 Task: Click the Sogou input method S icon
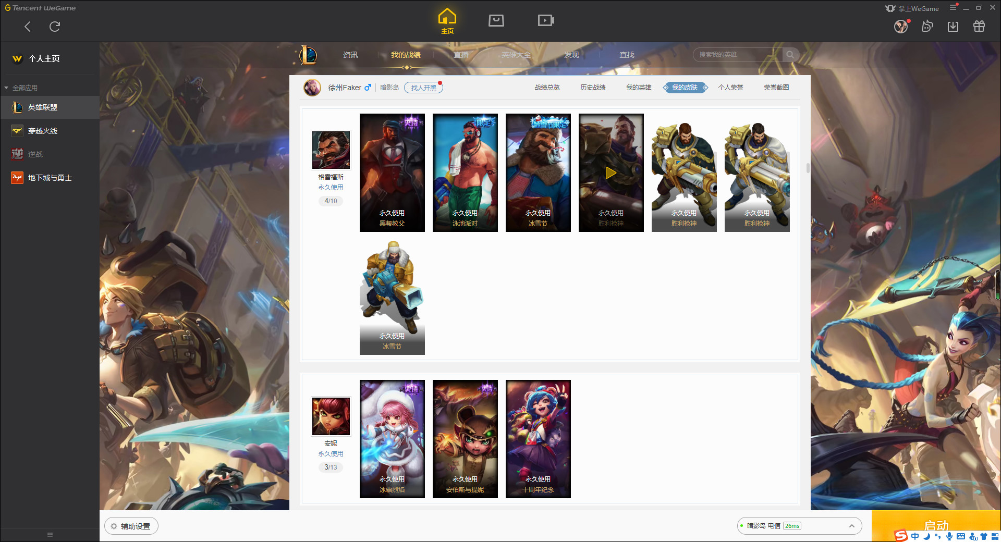click(x=900, y=536)
